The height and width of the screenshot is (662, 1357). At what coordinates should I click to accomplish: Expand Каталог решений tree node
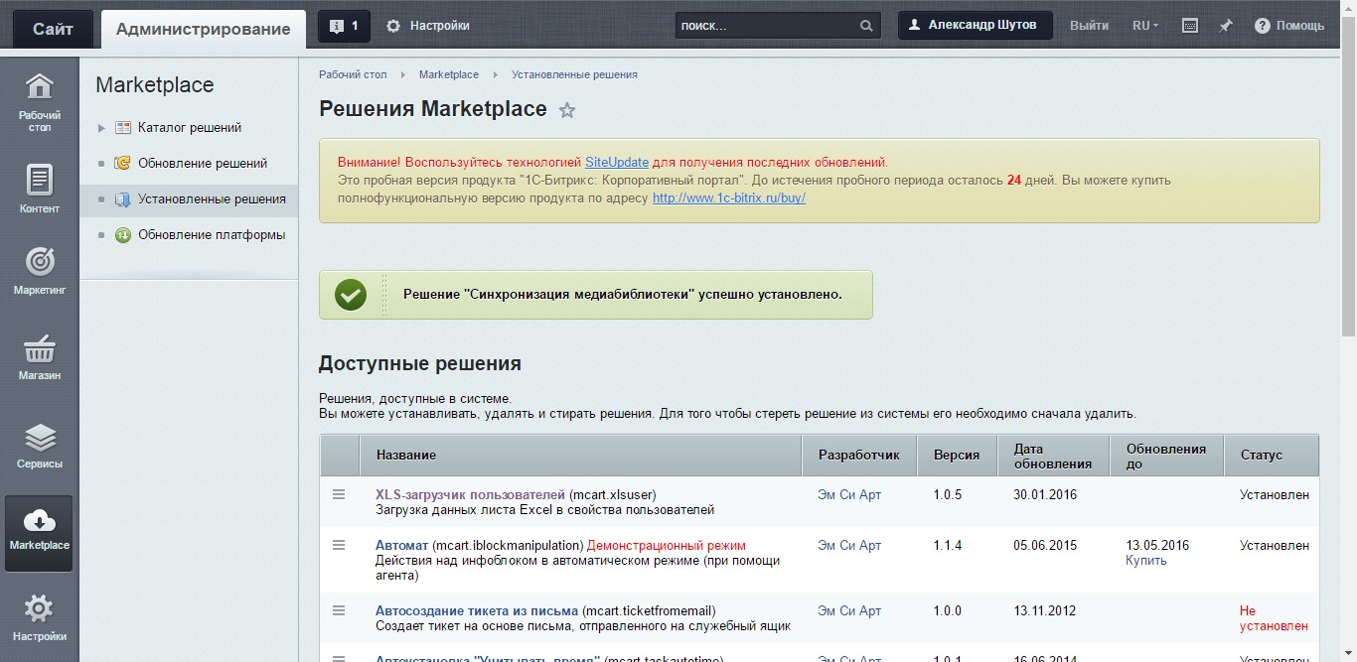pos(101,128)
